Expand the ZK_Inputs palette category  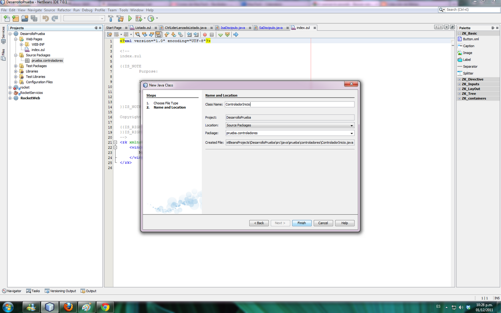tap(459, 84)
